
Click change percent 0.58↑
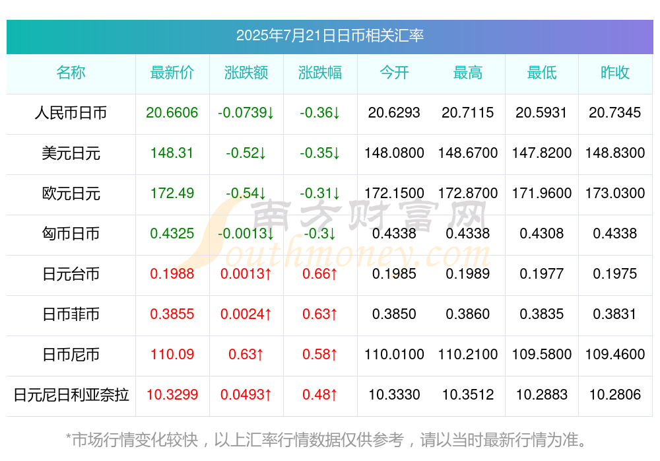coord(320,355)
